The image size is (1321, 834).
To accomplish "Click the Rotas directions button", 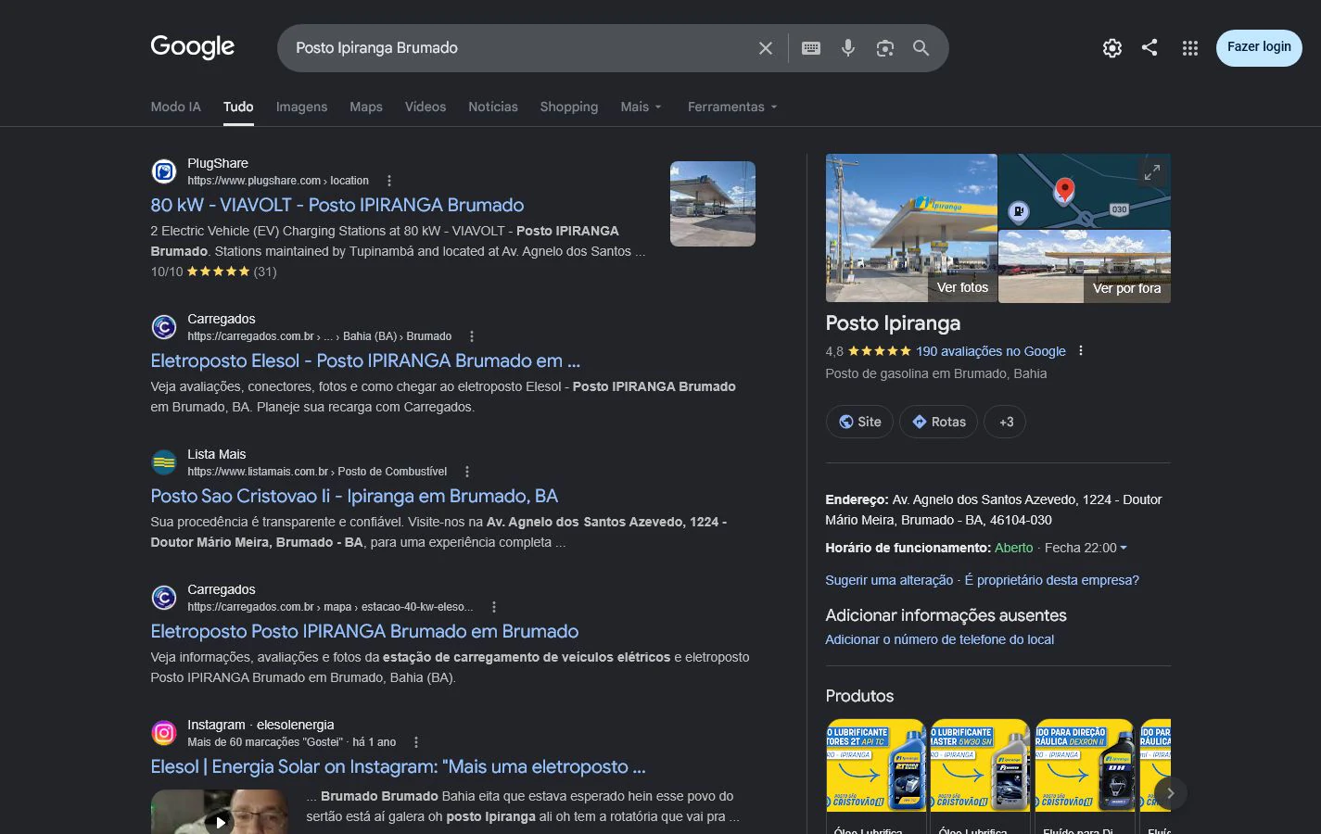I will (938, 422).
